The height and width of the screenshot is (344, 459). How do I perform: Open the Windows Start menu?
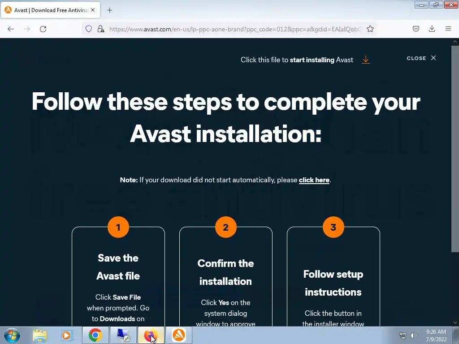(12, 335)
